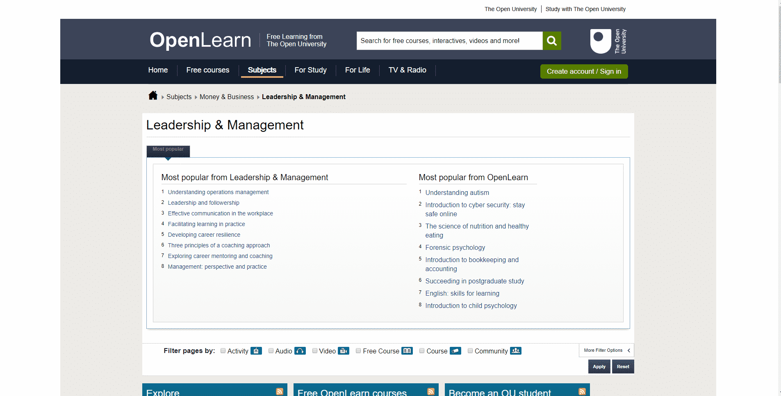This screenshot has width=781, height=396.
Task: Open Succeeding in postgraduate study
Action: tap(475, 281)
